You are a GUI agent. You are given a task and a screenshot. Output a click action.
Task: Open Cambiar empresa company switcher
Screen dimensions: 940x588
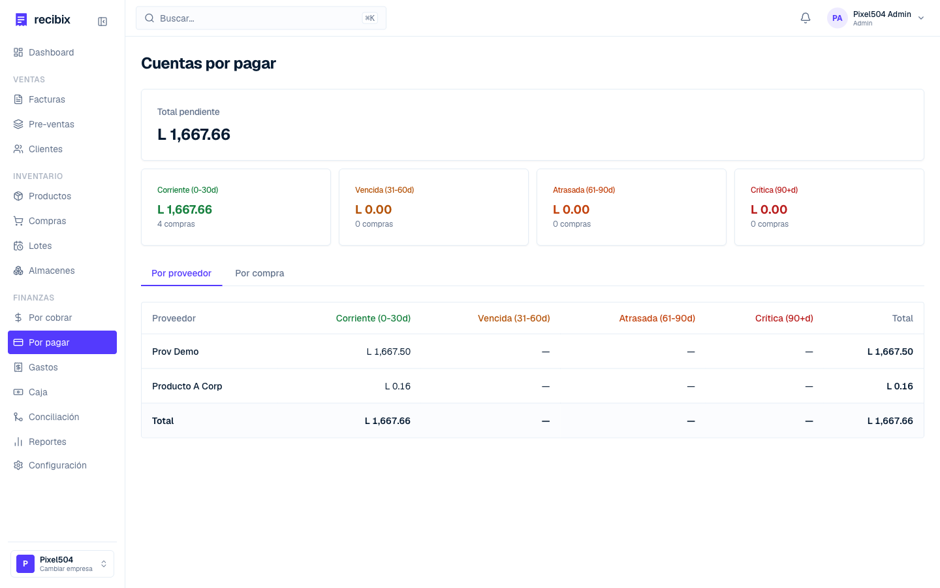coord(62,564)
